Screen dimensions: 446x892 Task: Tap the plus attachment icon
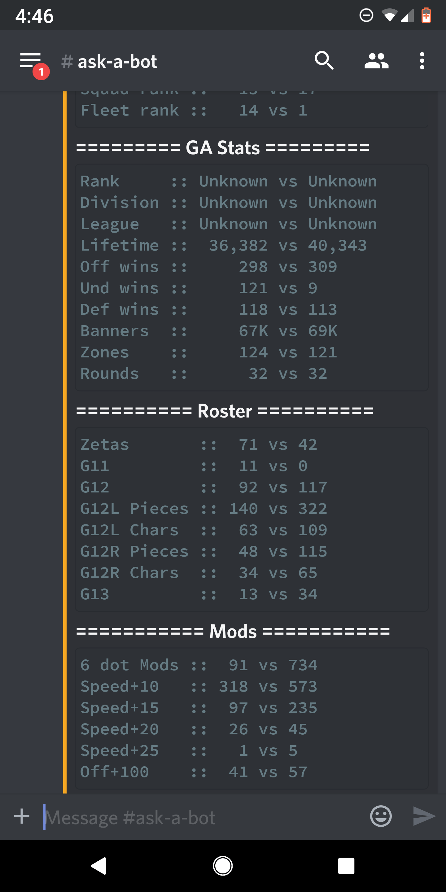21,817
